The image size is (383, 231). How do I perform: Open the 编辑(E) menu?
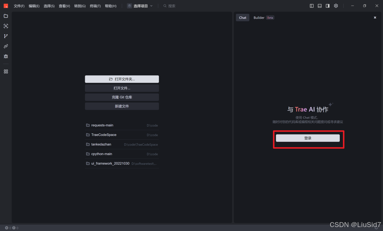(x=34, y=6)
